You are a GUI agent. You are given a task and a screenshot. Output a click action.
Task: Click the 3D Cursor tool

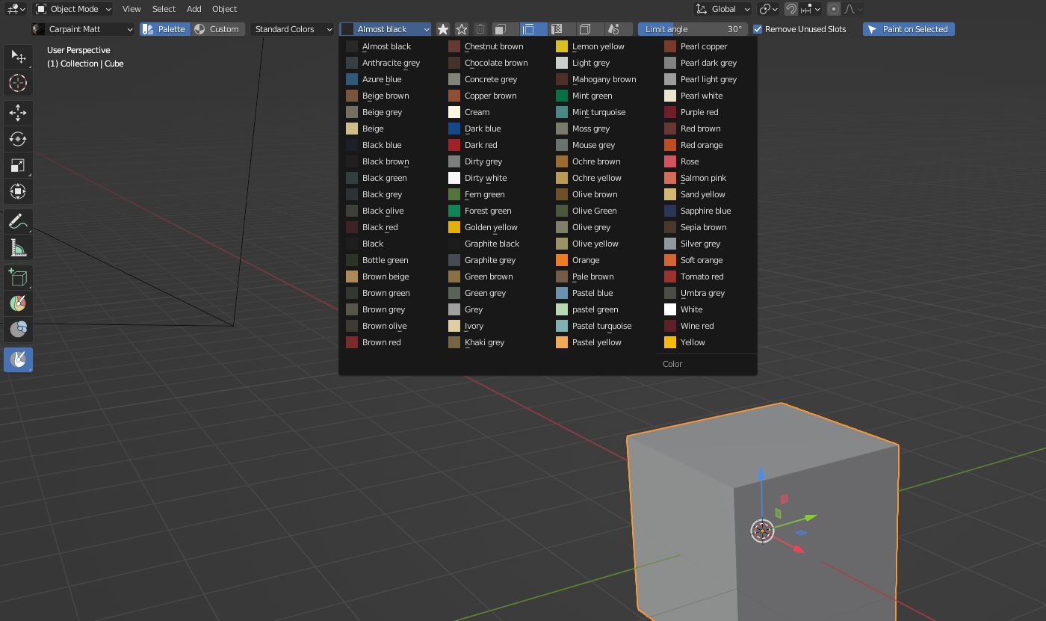(x=18, y=84)
